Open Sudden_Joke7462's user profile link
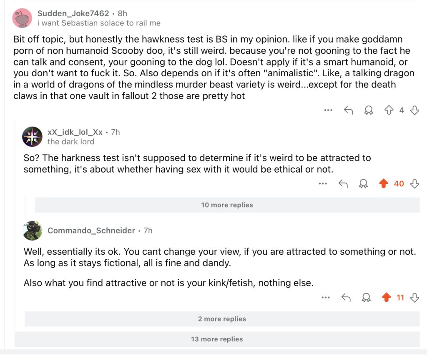Viewport: 427px width, 356px height. pos(73,13)
